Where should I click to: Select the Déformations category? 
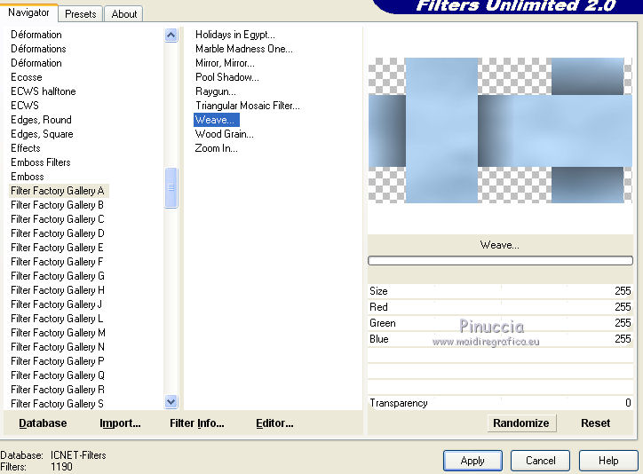pos(38,49)
